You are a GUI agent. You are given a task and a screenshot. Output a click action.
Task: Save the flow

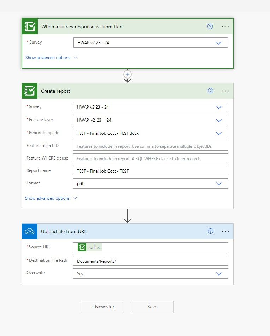point(152,307)
